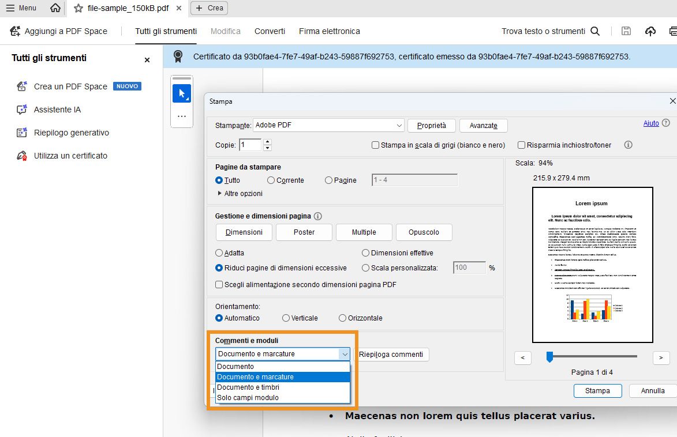Enable Stampa in scala di grigi

[376, 145]
